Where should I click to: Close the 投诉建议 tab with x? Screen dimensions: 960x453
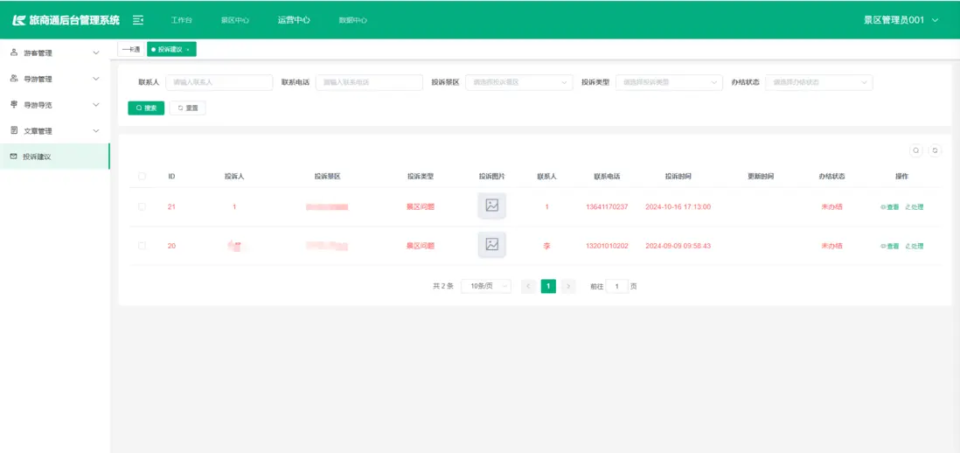click(187, 50)
